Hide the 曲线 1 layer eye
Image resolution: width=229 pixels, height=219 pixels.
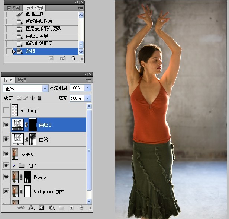click(6, 139)
